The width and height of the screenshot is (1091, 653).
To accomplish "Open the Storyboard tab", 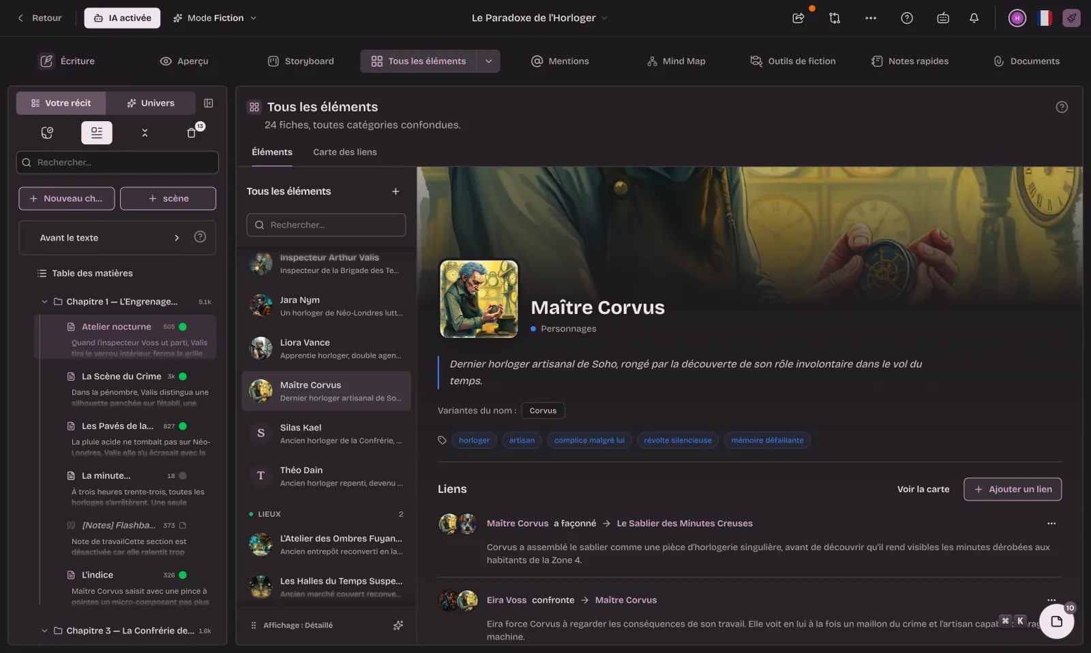I will coord(301,61).
